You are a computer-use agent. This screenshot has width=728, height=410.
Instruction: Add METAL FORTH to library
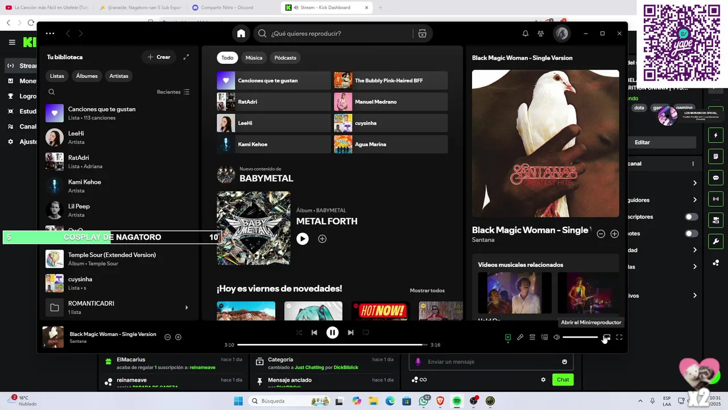(322, 239)
